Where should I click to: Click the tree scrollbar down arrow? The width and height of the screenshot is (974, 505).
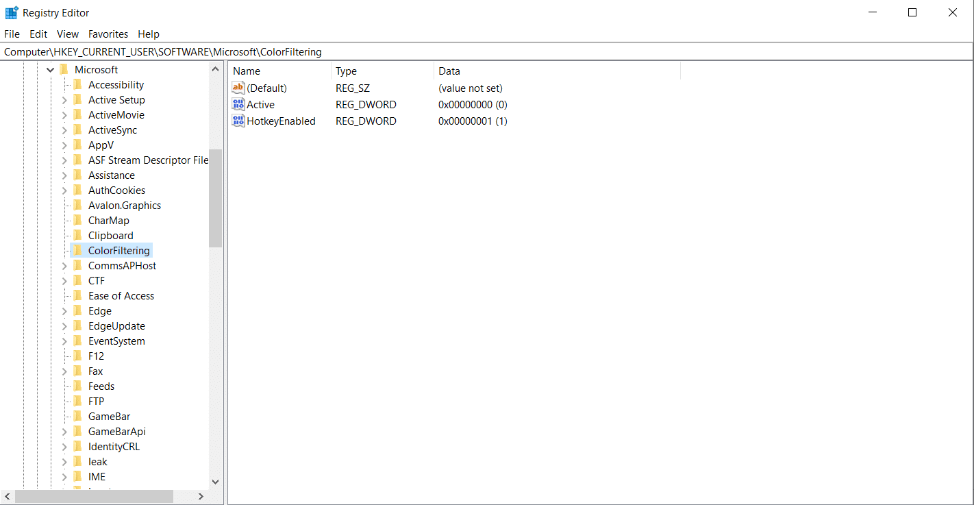[216, 482]
